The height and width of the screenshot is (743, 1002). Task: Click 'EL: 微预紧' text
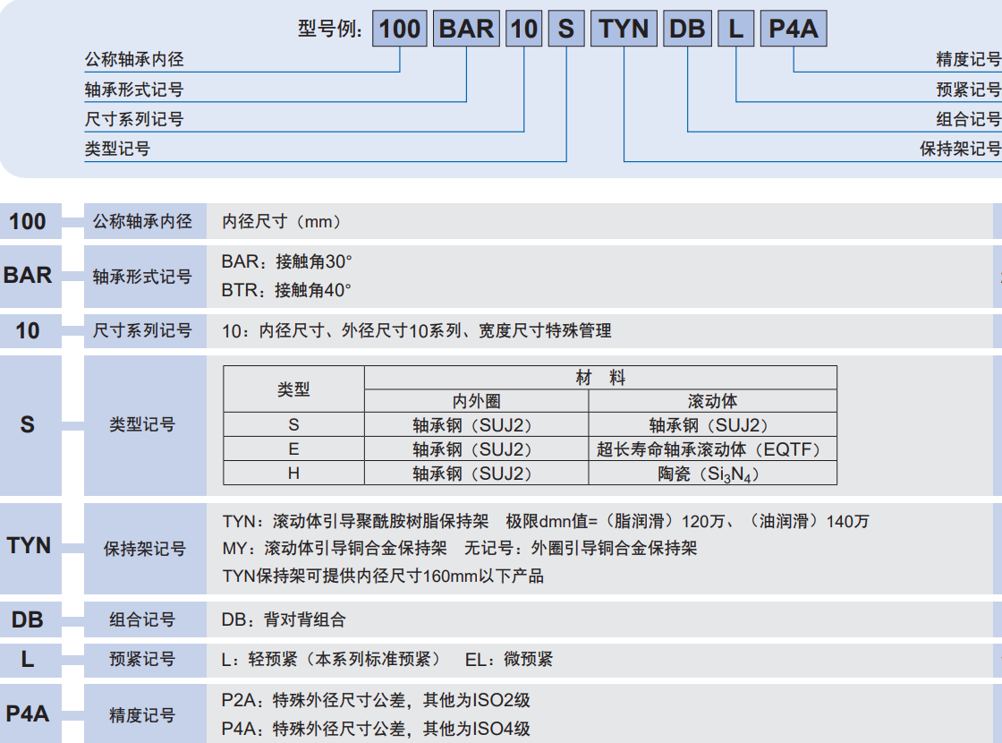(x=509, y=659)
